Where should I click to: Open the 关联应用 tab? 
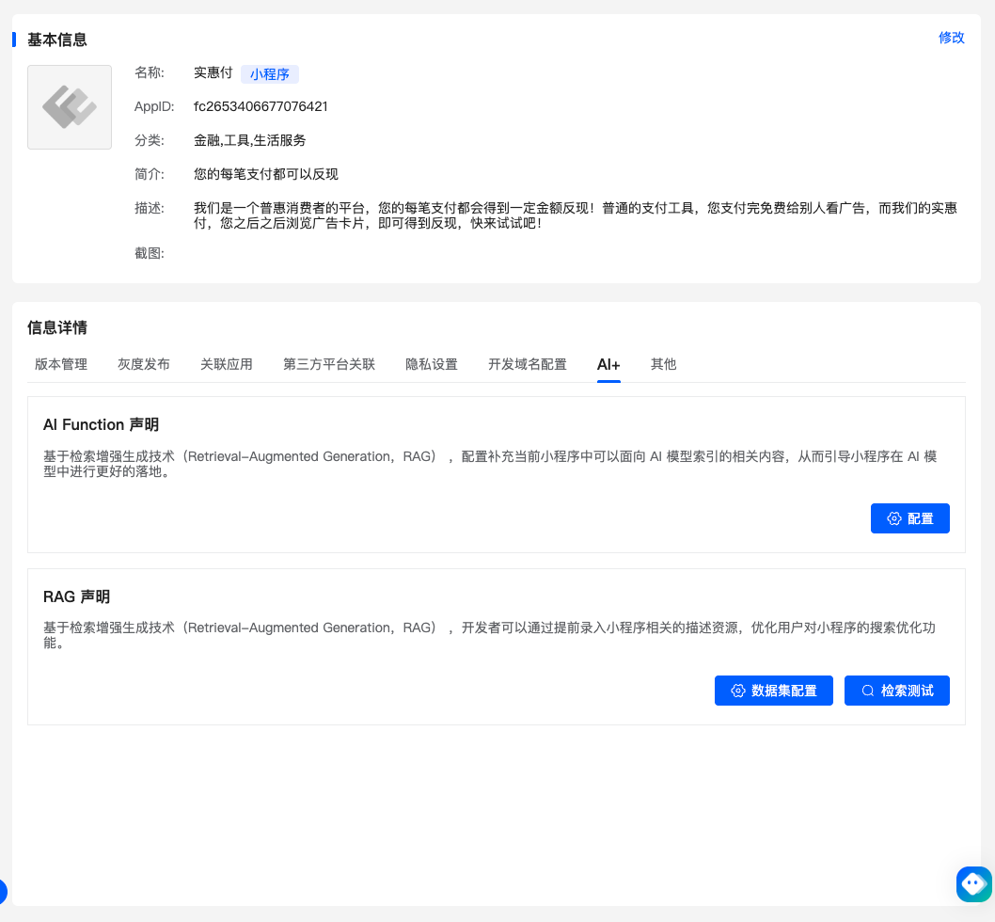[226, 364]
